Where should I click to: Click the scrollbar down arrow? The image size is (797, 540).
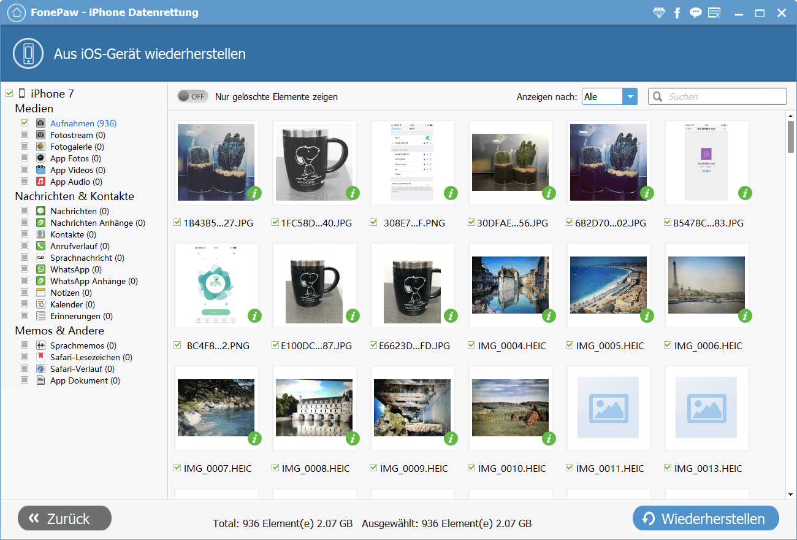click(791, 494)
